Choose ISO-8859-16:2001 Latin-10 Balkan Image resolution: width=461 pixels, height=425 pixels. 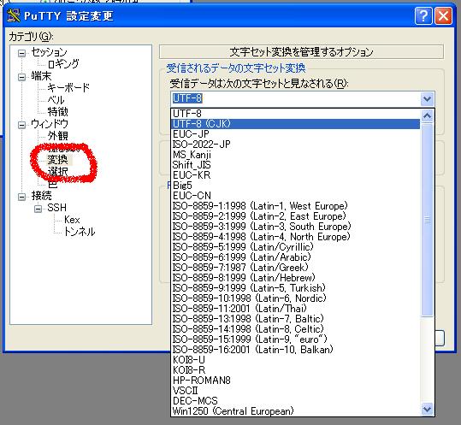(295, 350)
